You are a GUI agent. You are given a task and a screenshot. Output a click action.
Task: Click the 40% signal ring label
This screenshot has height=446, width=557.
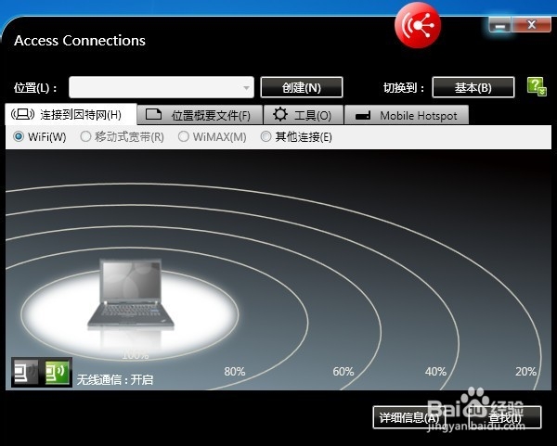click(436, 372)
